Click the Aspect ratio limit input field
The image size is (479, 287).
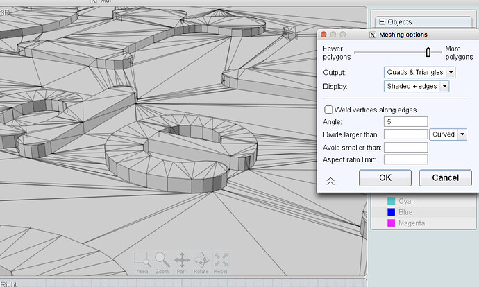405,159
